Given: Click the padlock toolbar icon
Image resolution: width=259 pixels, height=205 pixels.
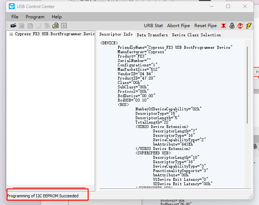Looking at the screenshot, I should (232, 26).
